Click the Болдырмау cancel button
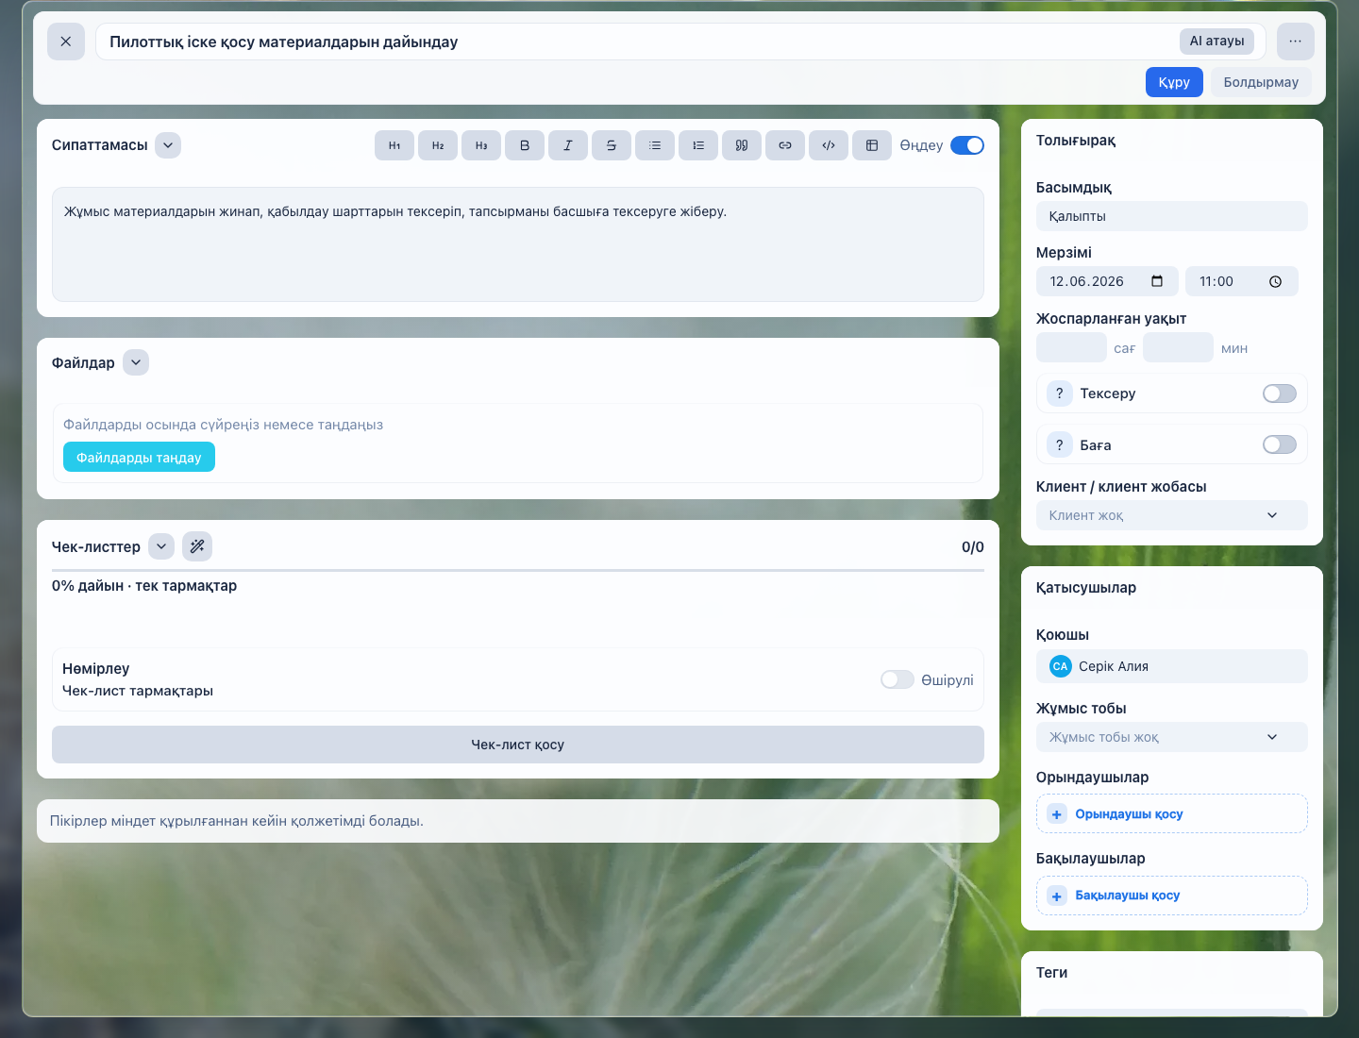1359x1038 pixels. 1261,82
